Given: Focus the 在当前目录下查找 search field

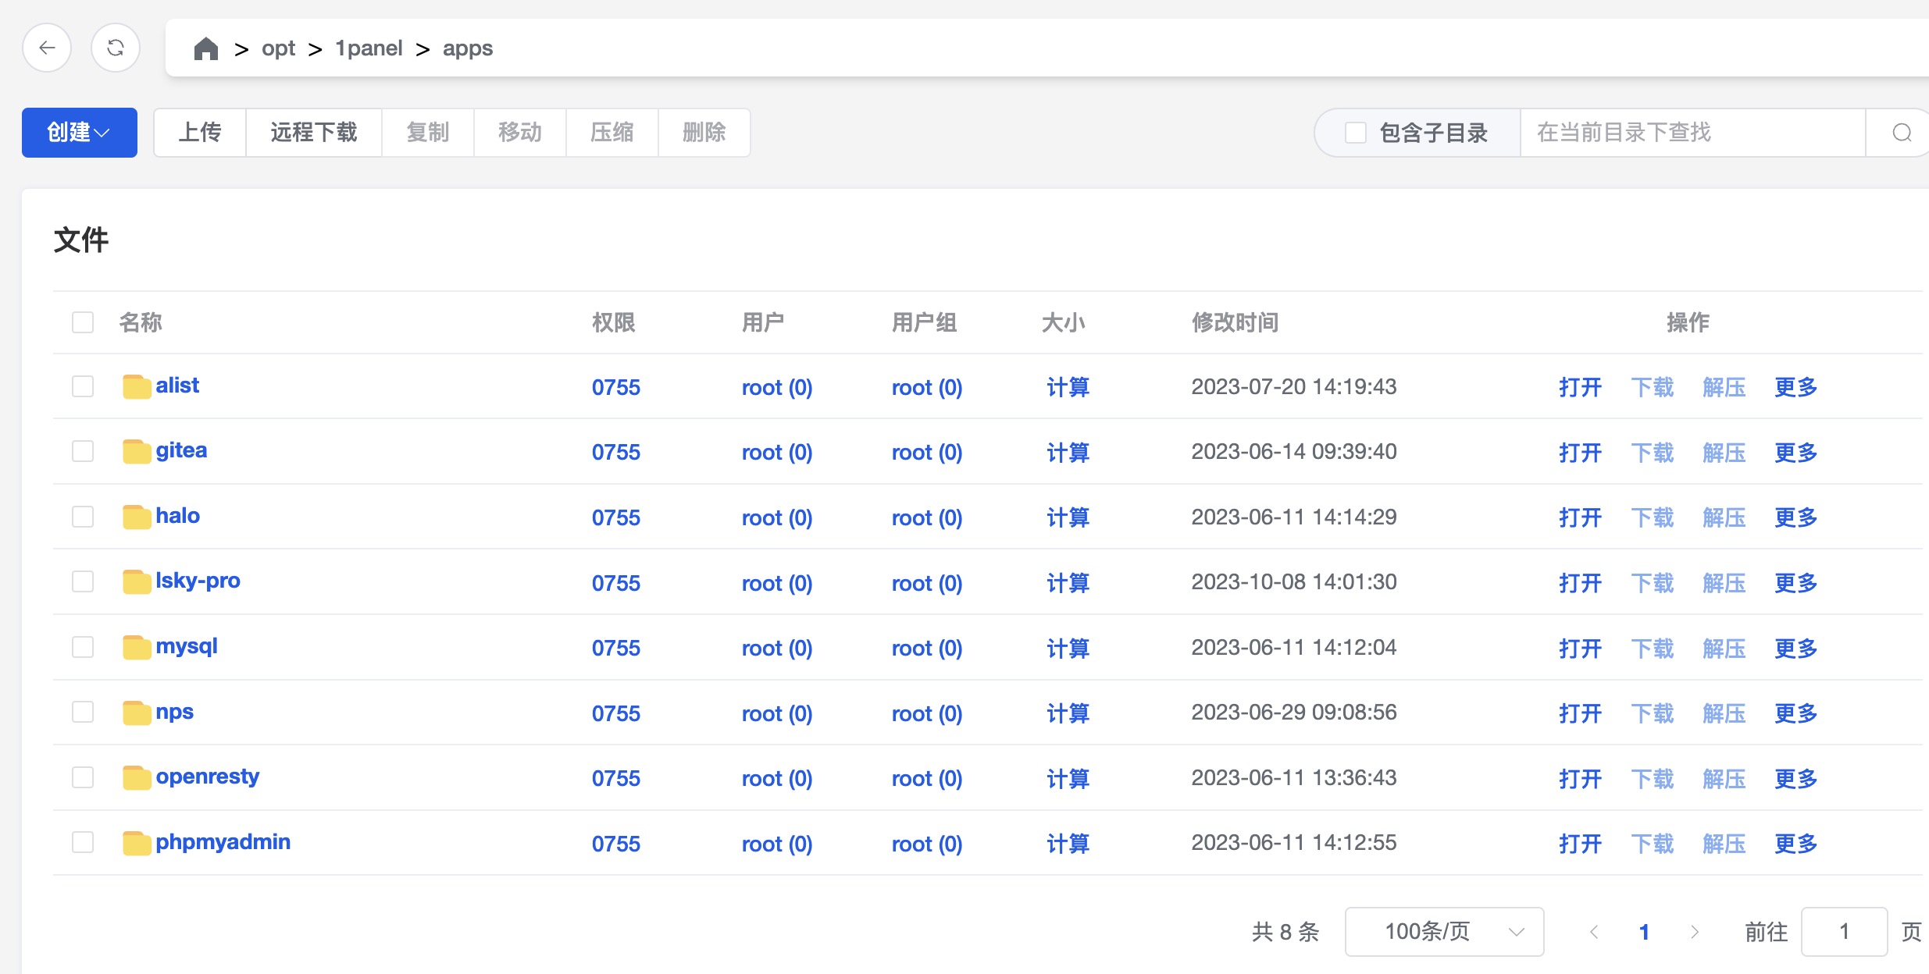Looking at the screenshot, I should pyautogui.click(x=1692, y=133).
